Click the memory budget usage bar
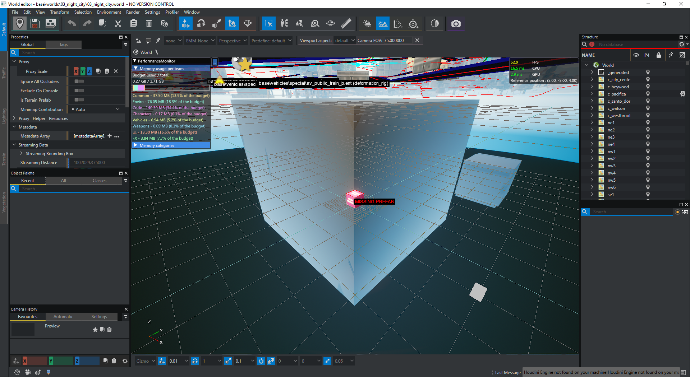 tap(171, 88)
